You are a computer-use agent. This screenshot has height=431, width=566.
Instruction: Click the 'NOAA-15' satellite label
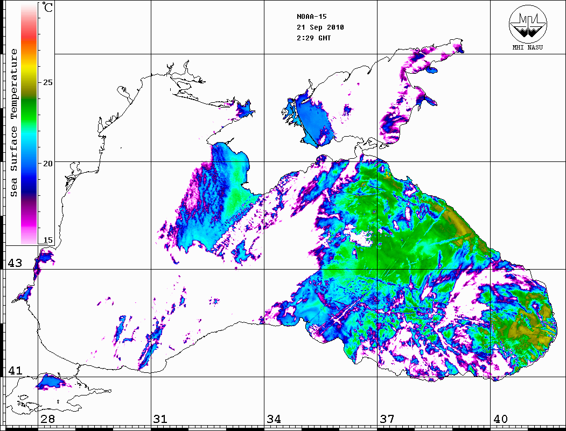[x=311, y=17]
